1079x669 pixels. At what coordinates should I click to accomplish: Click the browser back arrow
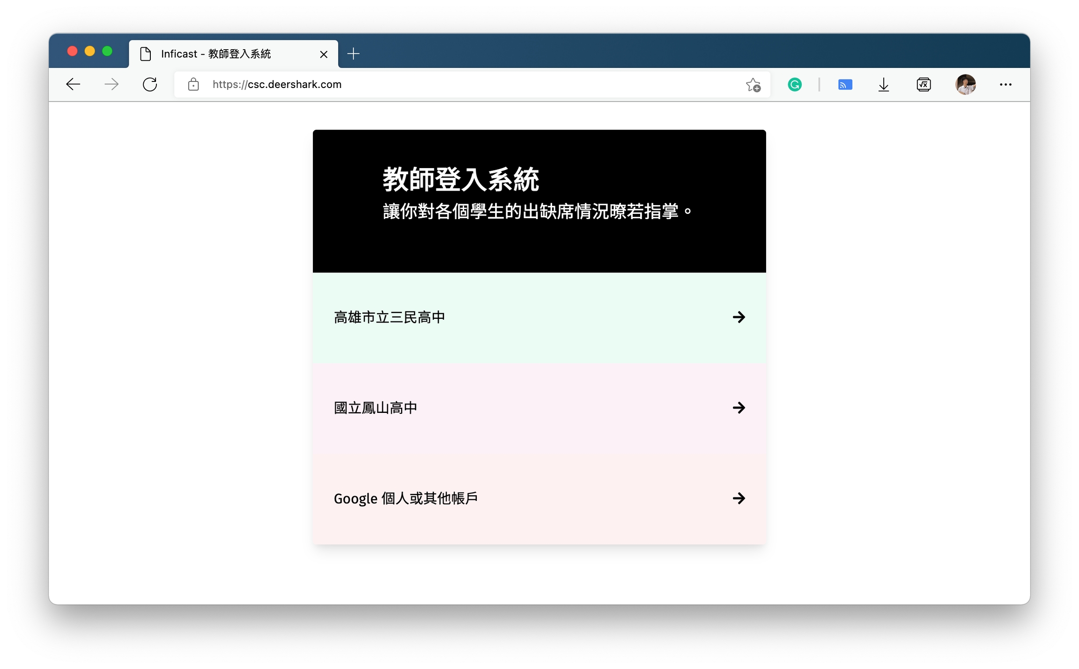73,84
